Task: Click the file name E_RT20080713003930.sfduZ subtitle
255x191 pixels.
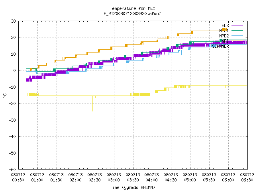Action: pos(132,14)
